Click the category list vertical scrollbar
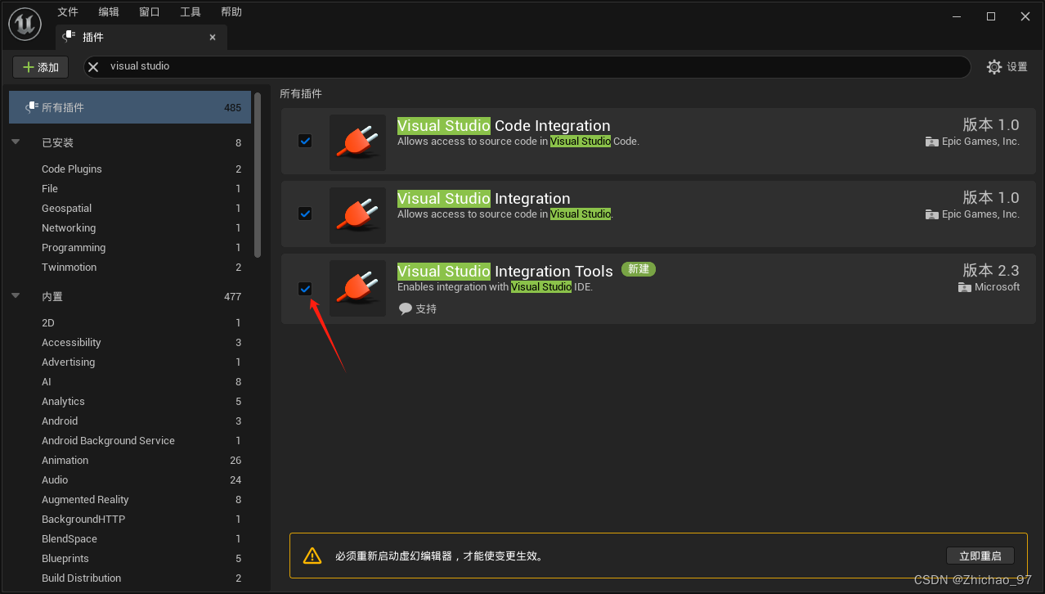The image size is (1045, 594). point(258,173)
